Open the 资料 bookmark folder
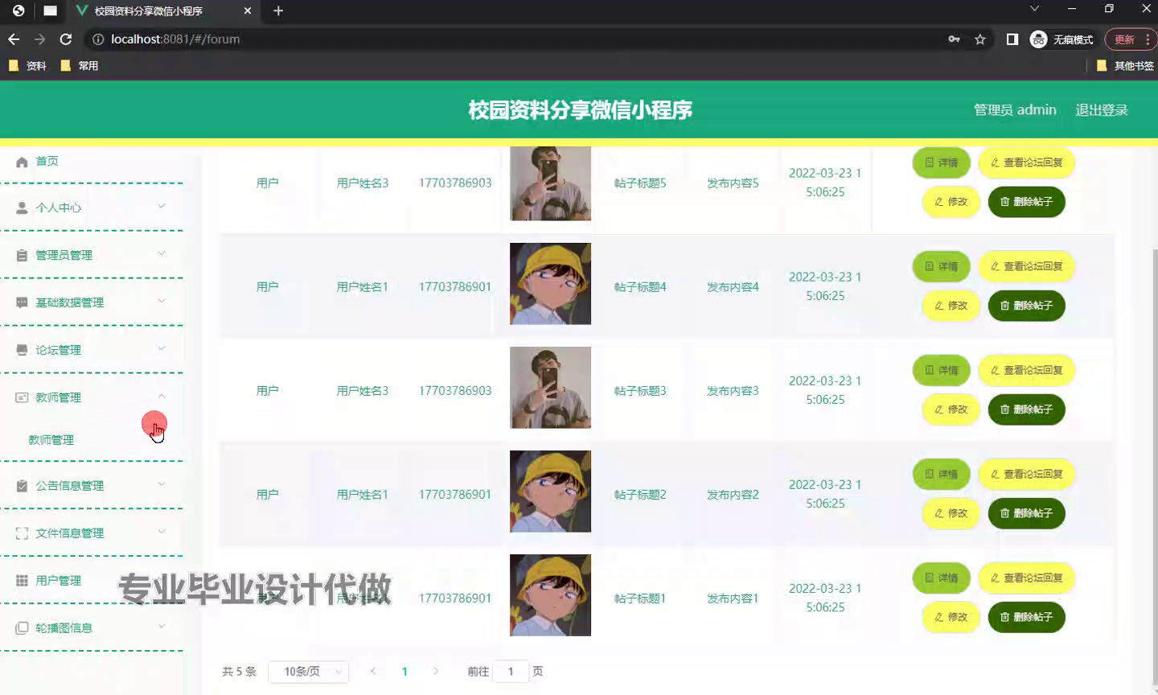1158x695 pixels. 27,66
